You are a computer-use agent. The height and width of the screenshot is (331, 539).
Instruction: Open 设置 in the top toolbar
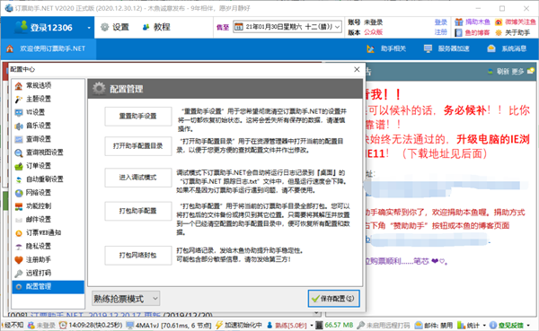point(115,27)
